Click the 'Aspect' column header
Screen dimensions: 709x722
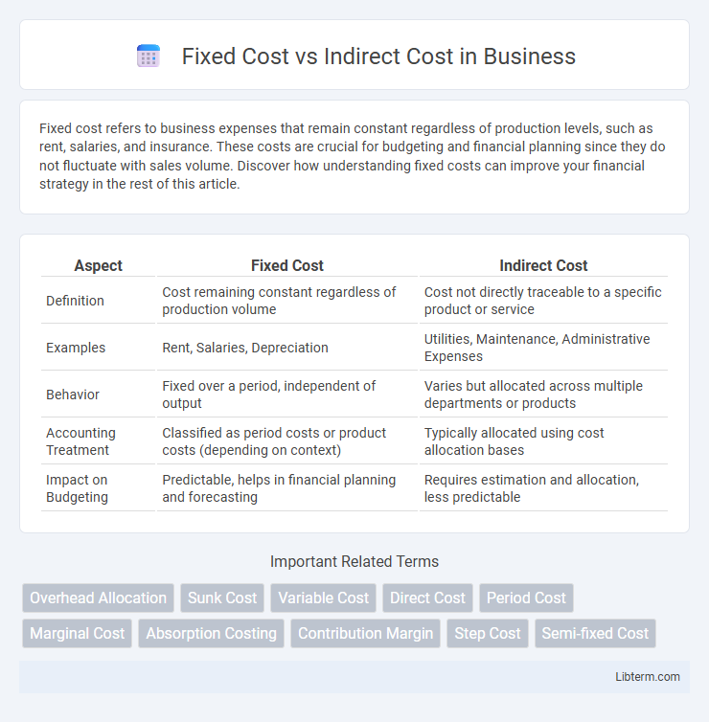point(98,265)
